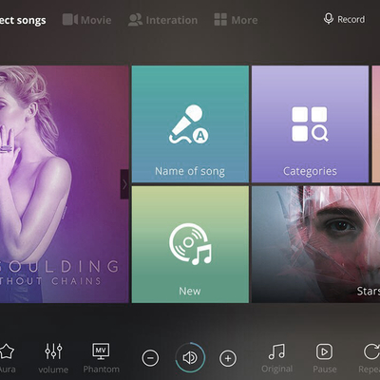
Task: Open the Categories tile
Action: tap(310, 123)
